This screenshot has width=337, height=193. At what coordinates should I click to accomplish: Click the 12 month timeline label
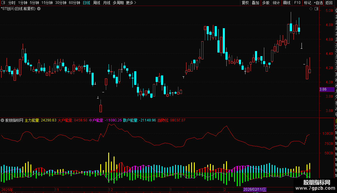pos(110,189)
